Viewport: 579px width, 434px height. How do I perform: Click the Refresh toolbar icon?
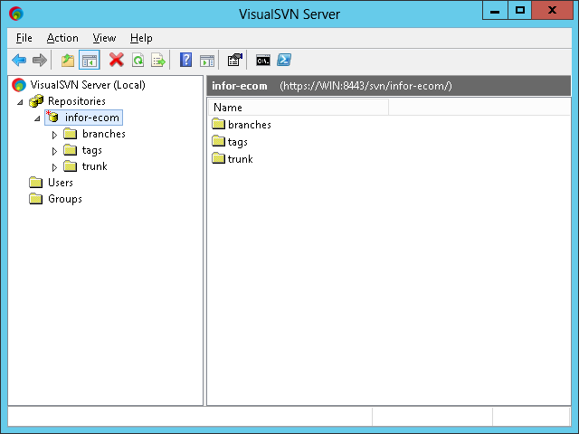pos(138,61)
